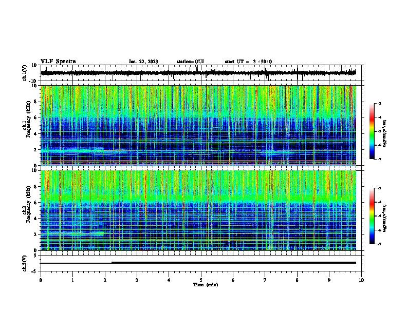Click the time axis tick label "1"
407x314 pixels.
click(x=72, y=280)
